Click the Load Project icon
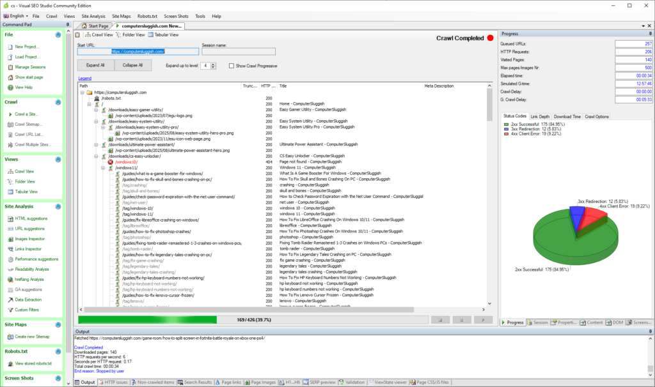The width and height of the screenshot is (655, 387). 10,57
